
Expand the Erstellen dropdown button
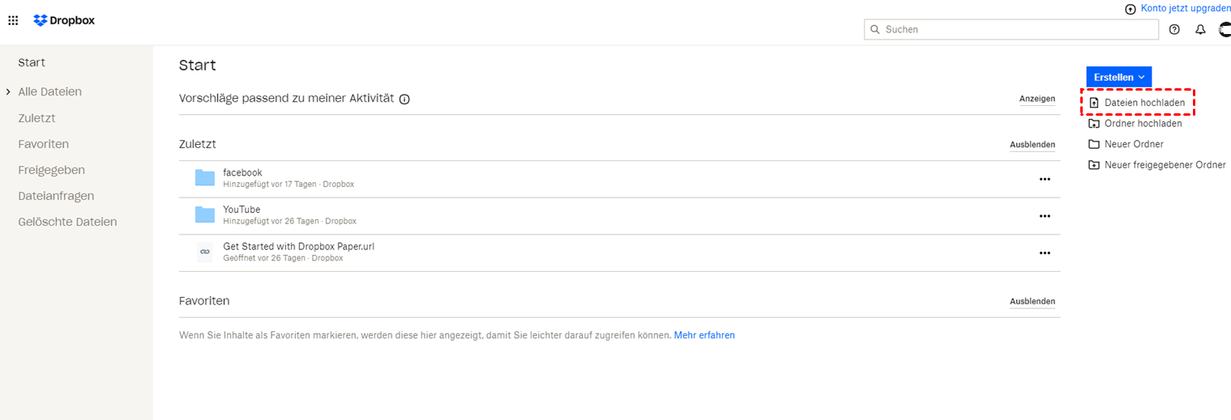(x=1118, y=77)
